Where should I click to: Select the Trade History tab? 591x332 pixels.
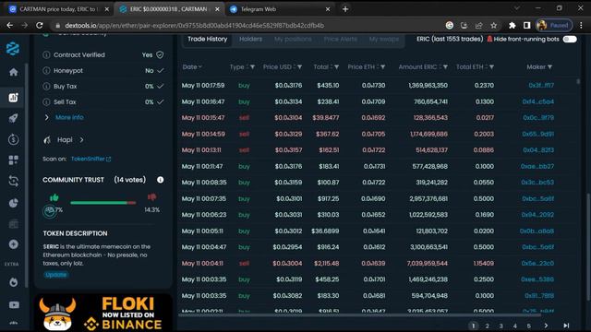[x=207, y=39]
